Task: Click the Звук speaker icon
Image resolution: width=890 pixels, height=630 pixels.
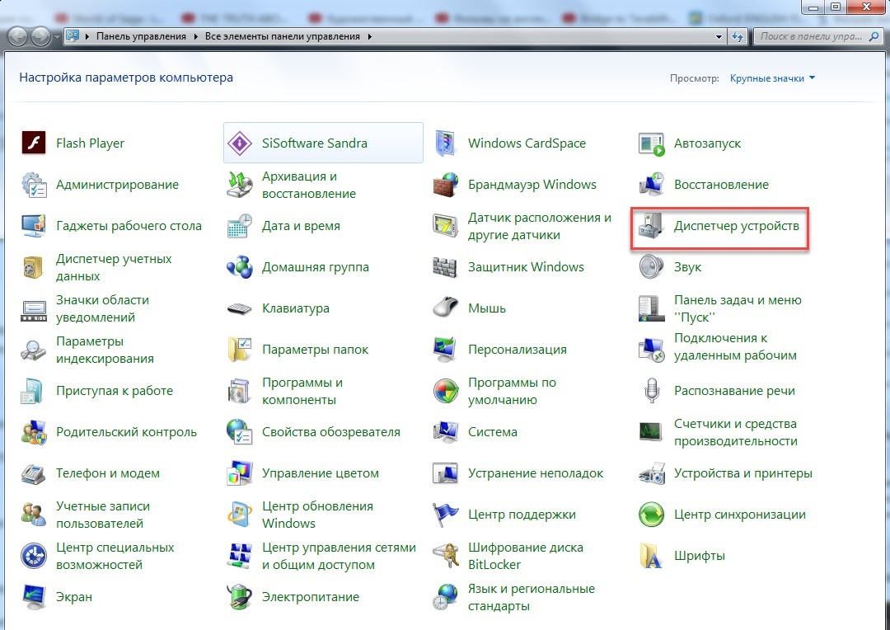Action: point(651,267)
